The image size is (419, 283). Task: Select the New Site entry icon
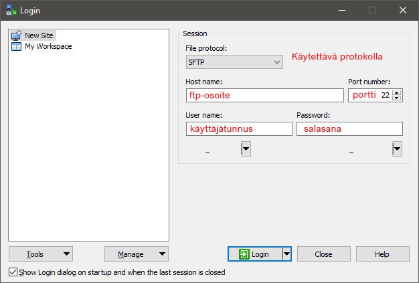point(16,36)
